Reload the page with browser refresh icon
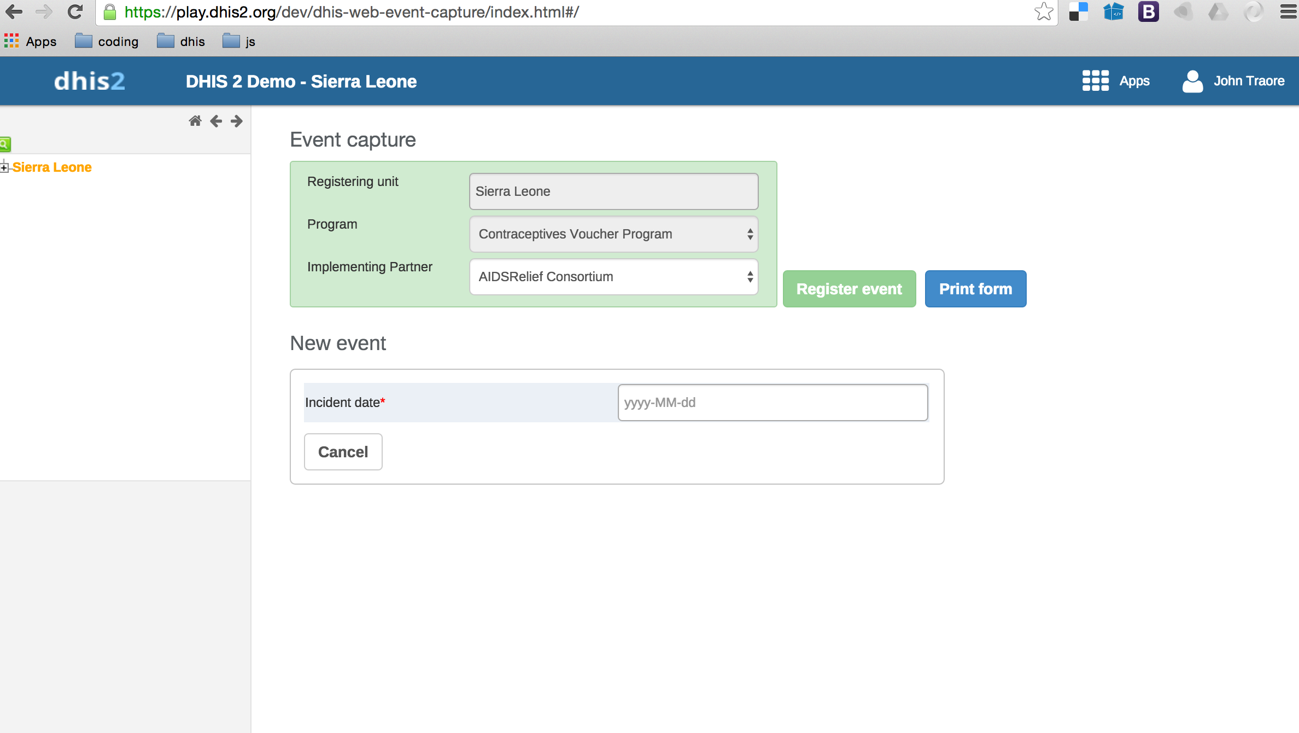This screenshot has height=733, width=1299. 75,11
